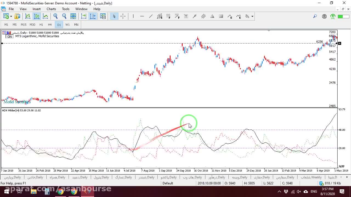351x197 pixels.
Task: Select the rectangle shape tool
Action: (x=221, y=16)
